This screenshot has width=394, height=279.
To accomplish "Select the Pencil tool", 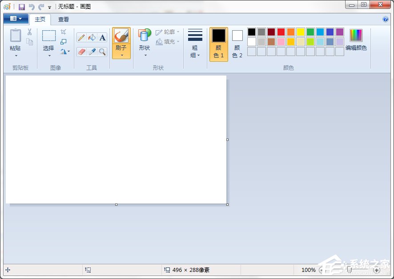I will 81,37.
